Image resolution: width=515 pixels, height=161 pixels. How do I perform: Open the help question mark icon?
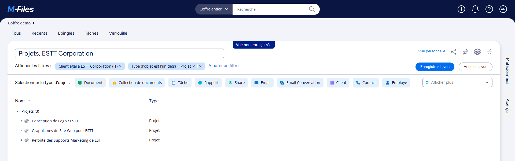pos(489,9)
